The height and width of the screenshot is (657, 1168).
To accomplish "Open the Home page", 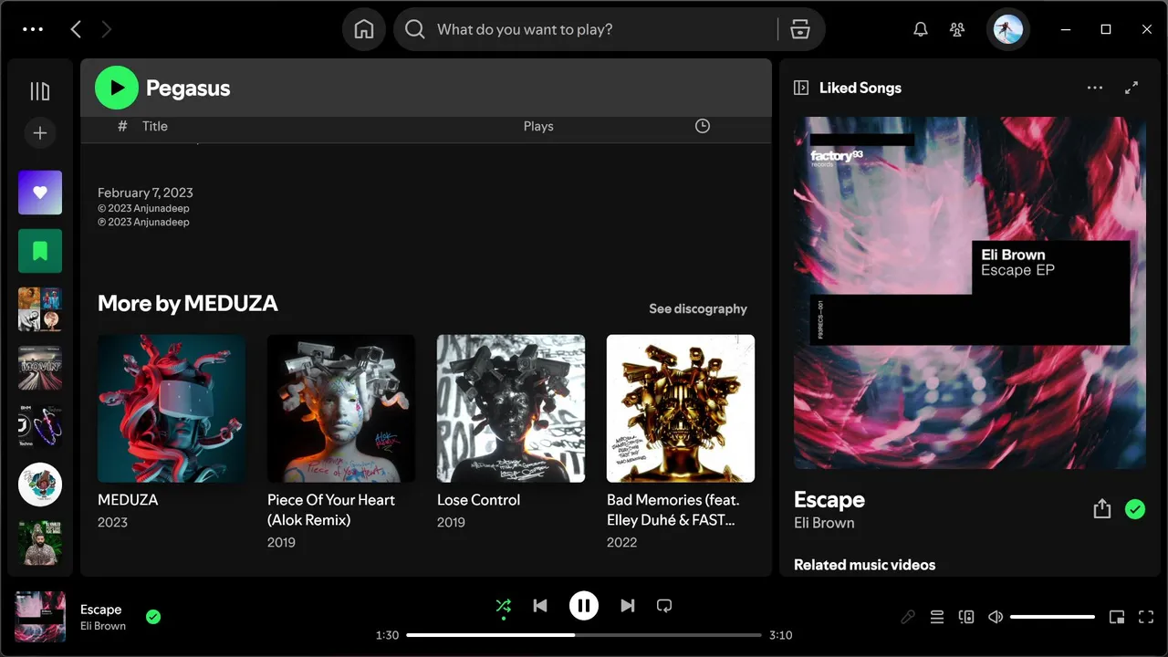I will pyautogui.click(x=364, y=29).
